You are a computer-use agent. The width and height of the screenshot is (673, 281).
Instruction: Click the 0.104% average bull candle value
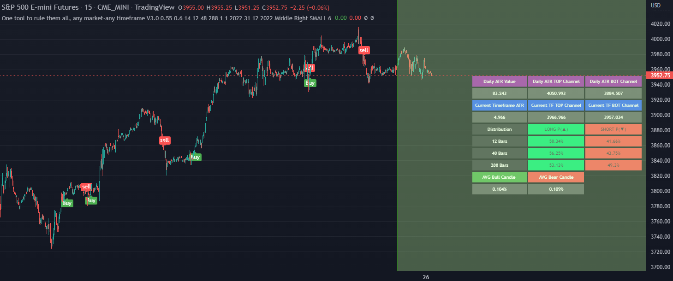tap(499, 189)
